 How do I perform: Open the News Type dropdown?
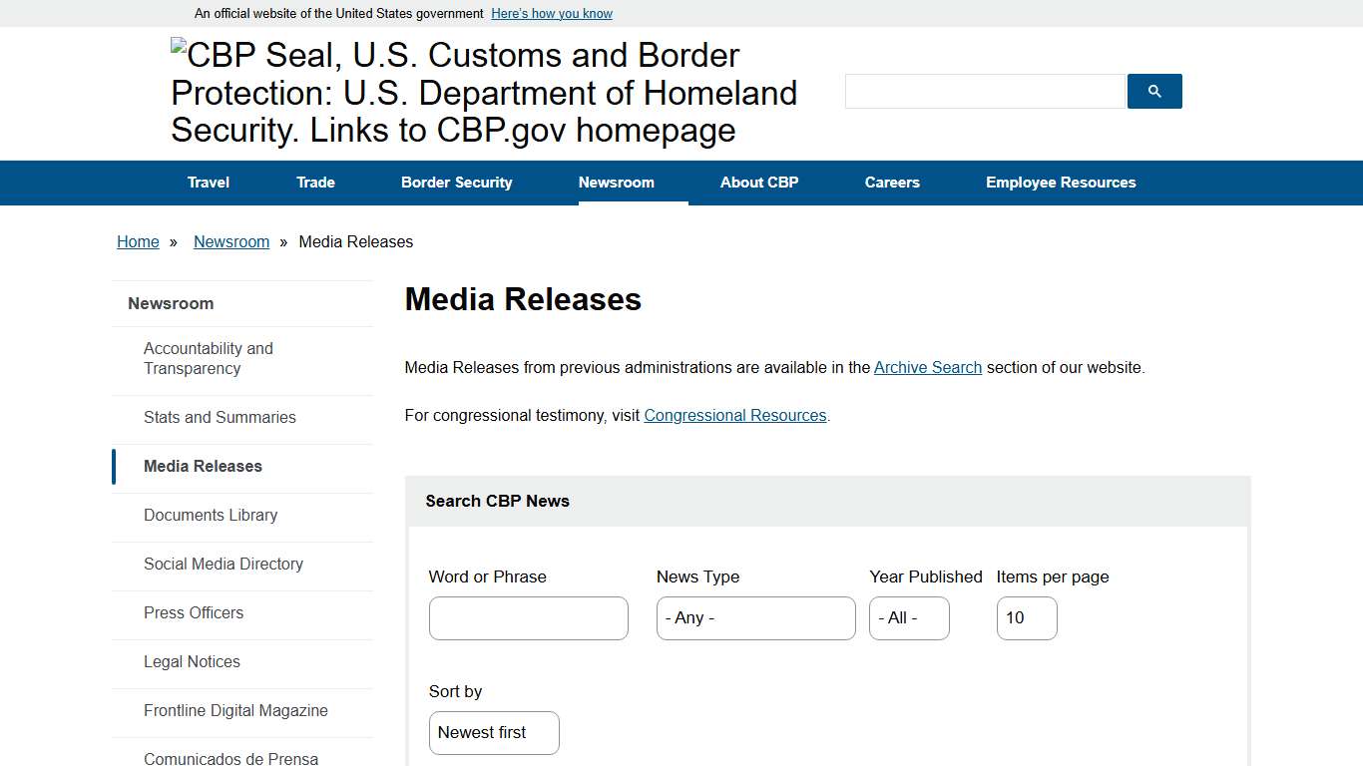point(755,617)
